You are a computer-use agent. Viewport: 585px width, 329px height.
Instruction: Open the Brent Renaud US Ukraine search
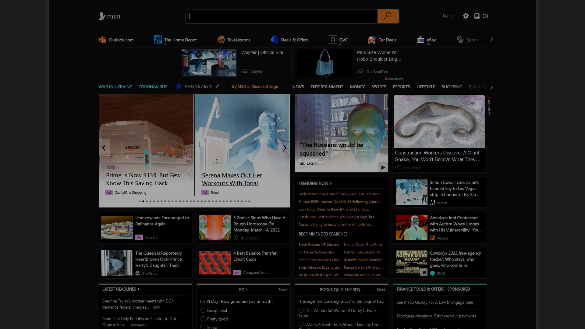tap(319, 245)
